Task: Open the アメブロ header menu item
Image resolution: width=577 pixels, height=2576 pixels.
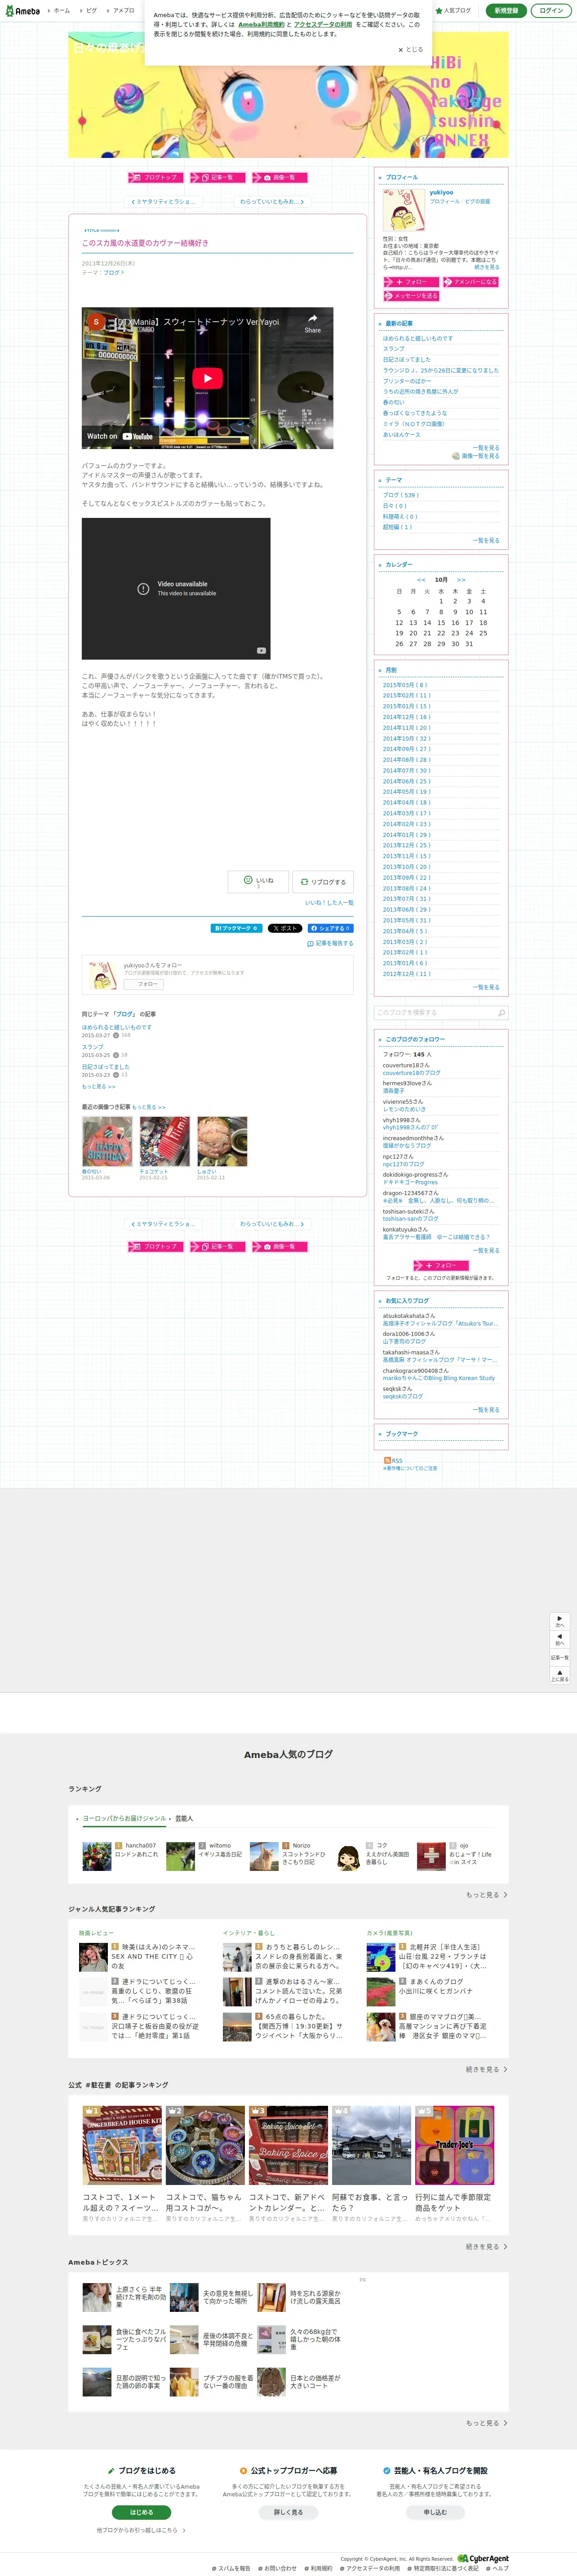Action: pyautogui.click(x=123, y=11)
